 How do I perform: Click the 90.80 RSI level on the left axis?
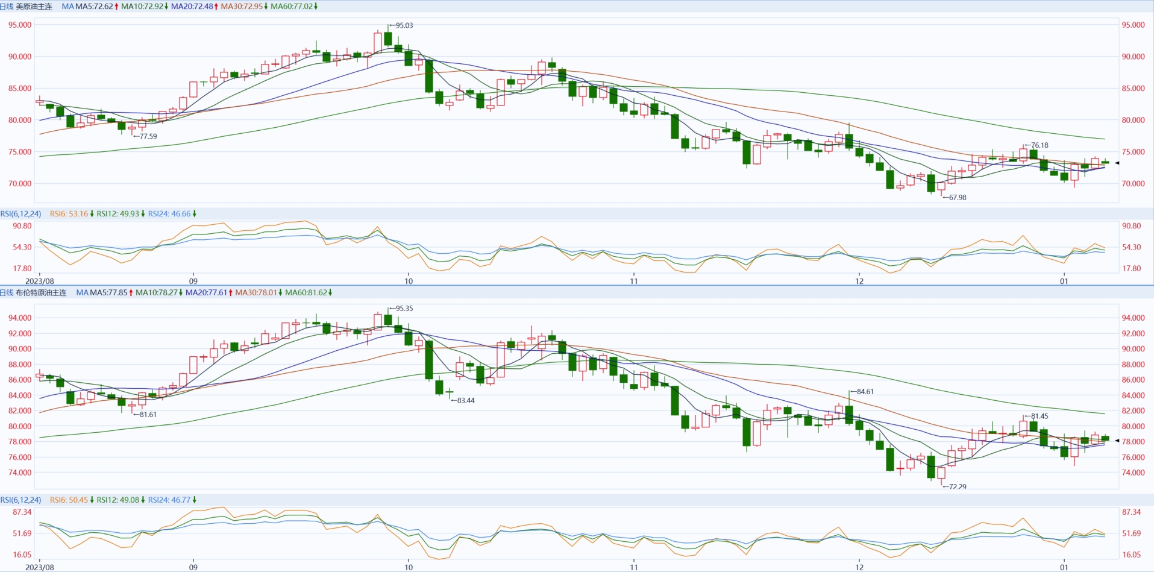tap(22, 226)
